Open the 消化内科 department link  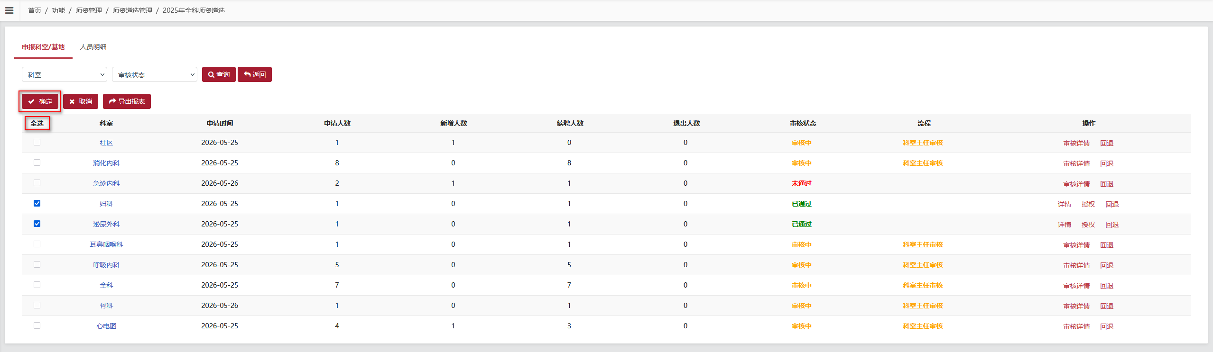pos(106,163)
